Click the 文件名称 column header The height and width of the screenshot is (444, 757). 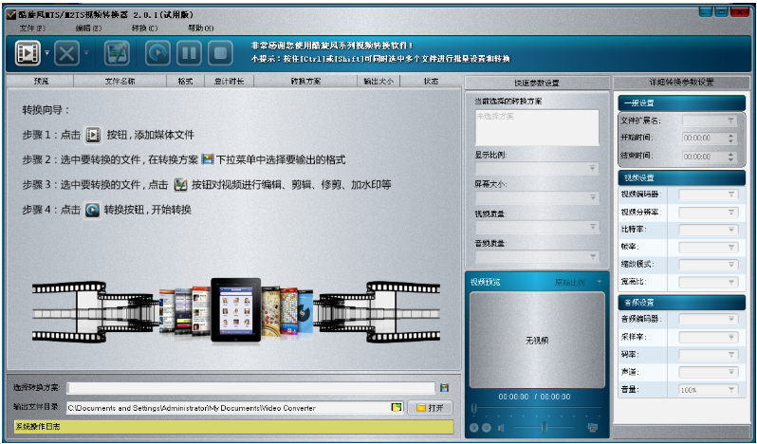(120, 81)
